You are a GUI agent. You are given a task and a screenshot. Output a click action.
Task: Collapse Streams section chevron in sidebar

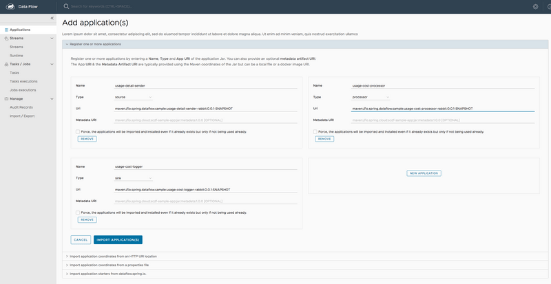tap(52, 39)
